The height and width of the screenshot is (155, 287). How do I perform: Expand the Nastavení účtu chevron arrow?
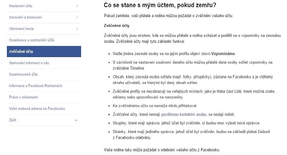(77, 6)
